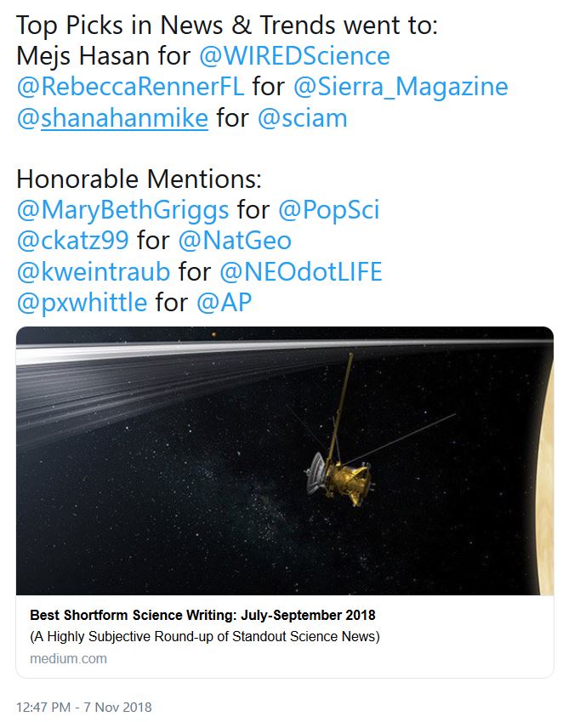
Task: Visit the @Sierra_Magazine profile link
Action: point(401,87)
